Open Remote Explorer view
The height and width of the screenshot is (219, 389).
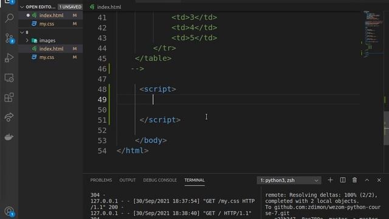(9, 78)
